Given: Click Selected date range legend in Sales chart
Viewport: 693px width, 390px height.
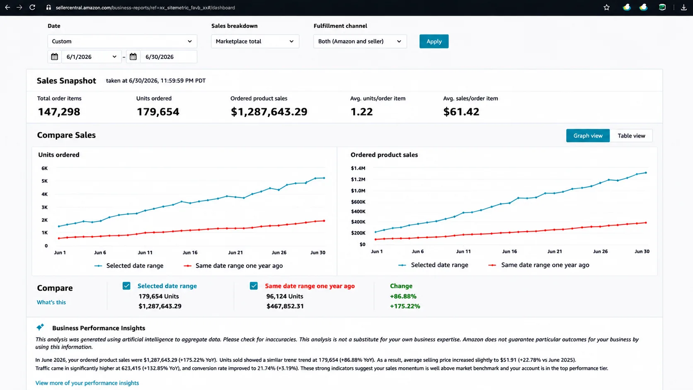Looking at the screenshot, I should [x=433, y=265].
